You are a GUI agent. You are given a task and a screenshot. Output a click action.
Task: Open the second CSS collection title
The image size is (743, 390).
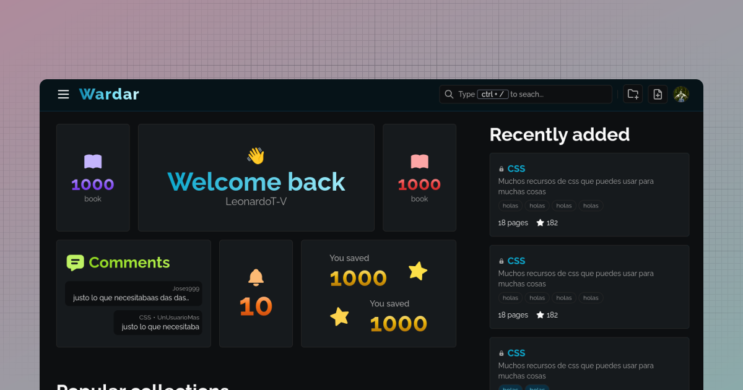516,261
